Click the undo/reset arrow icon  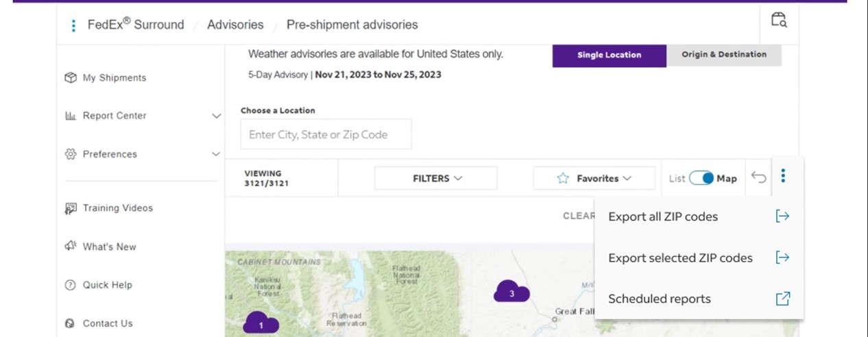758,177
